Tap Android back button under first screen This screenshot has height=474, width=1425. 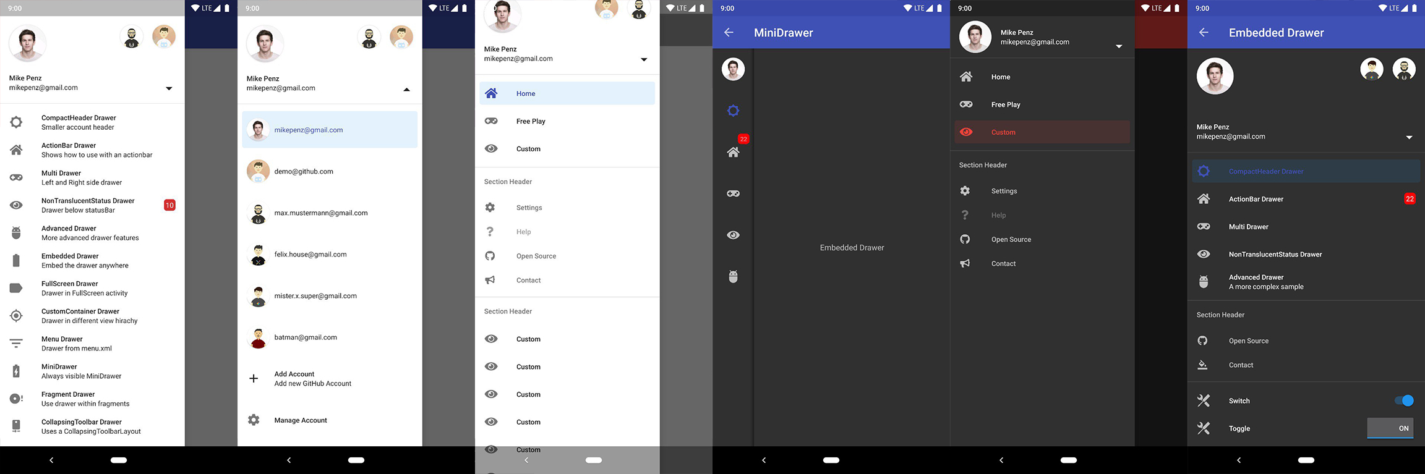pos(51,460)
